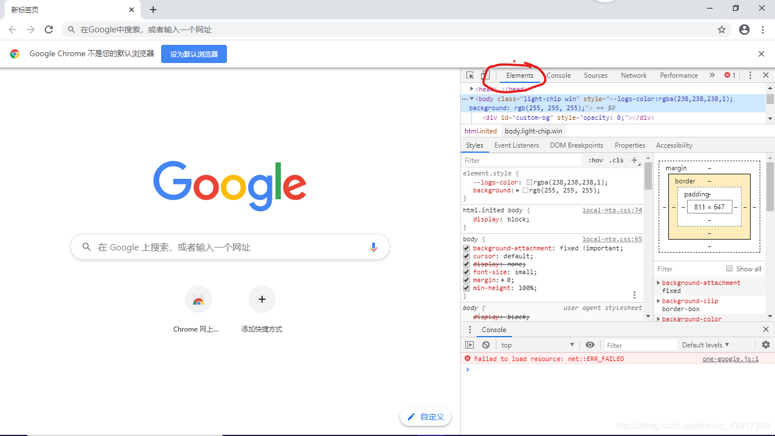The height and width of the screenshot is (436, 775).
Task: Show the console sidebar icon
Action: pyautogui.click(x=469, y=345)
